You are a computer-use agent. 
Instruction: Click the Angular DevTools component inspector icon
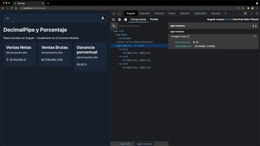113,19
